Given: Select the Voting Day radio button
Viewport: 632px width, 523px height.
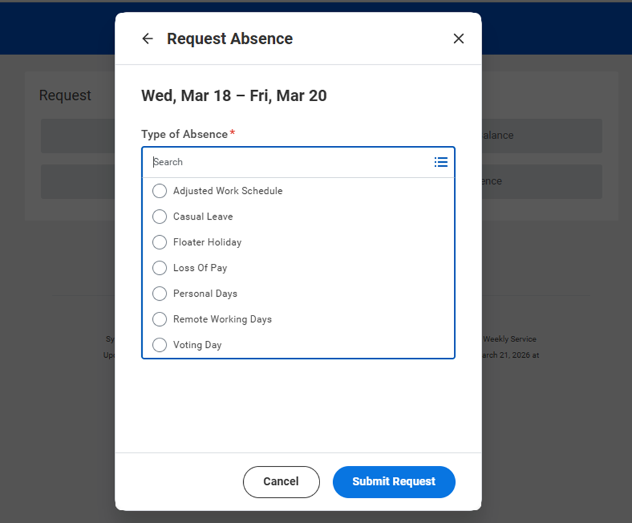Looking at the screenshot, I should (159, 345).
